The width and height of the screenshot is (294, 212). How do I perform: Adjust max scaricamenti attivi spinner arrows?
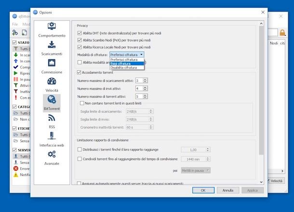pos(145,80)
